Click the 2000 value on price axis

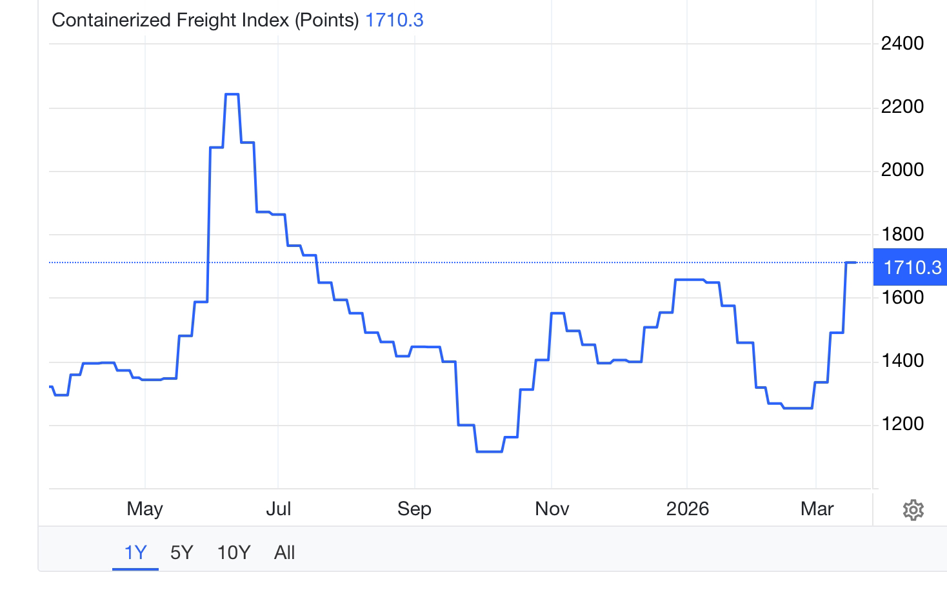coord(902,170)
